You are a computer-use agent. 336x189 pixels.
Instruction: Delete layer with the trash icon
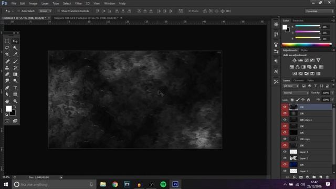tap(327, 177)
